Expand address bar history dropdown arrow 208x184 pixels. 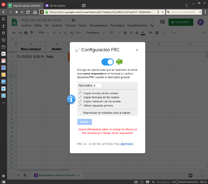point(163,12)
